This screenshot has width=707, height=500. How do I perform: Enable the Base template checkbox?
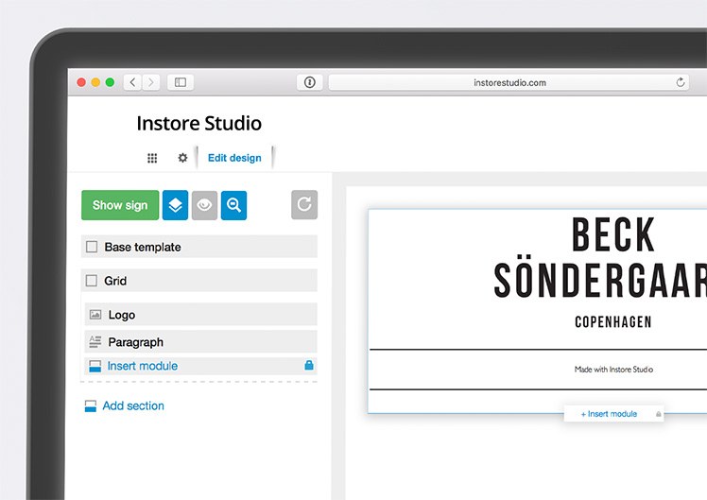coord(92,247)
